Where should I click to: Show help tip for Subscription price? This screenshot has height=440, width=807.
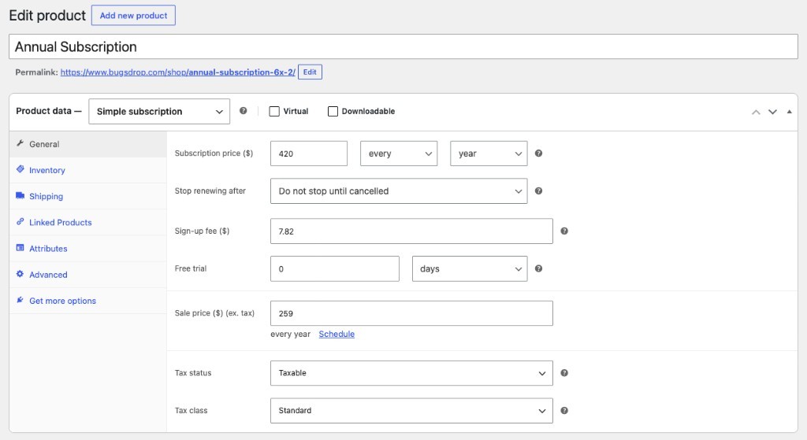click(x=538, y=153)
